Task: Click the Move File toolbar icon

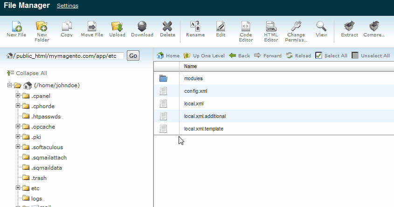Action: (92, 26)
